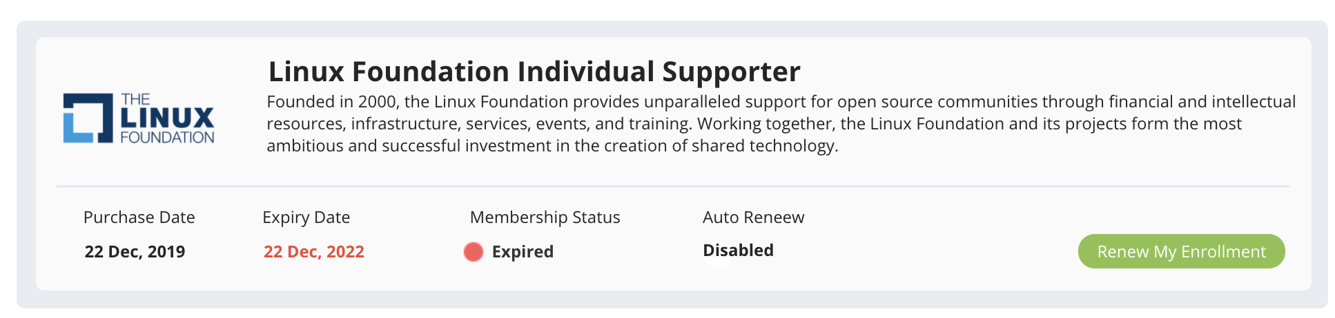This screenshot has height=318, width=1335.
Task: Select the 22 Dec, 2019 purchase date
Action: coord(135,251)
